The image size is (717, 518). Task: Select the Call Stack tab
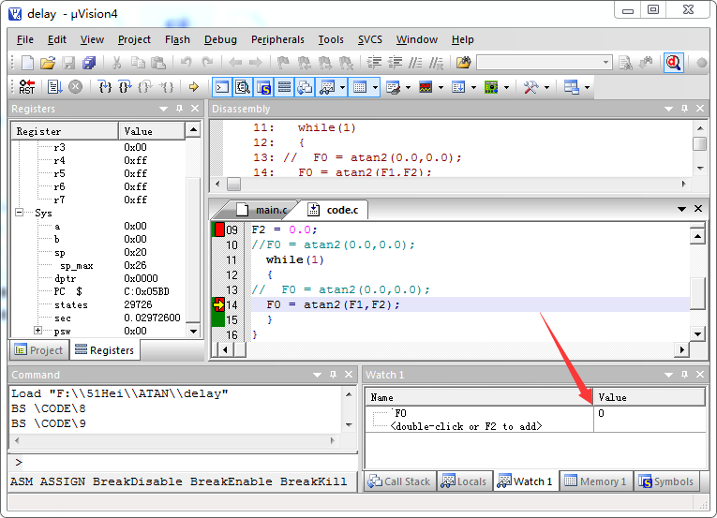tap(400, 481)
